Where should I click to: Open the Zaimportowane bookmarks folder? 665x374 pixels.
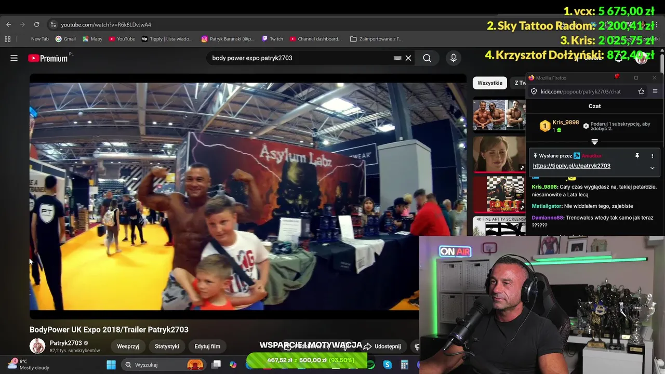(376, 39)
